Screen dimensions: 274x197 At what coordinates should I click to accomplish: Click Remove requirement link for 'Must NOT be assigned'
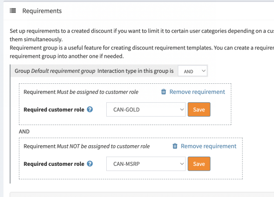pyautogui.click(x=209, y=147)
